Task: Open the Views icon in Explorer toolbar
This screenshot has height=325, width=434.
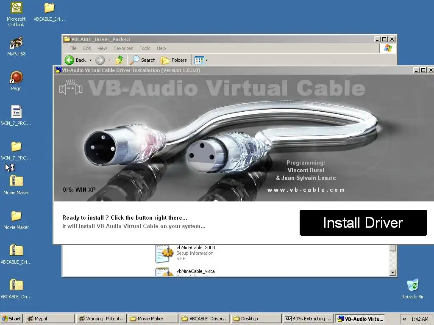Action: pyautogui.click(x=199, y=60)
